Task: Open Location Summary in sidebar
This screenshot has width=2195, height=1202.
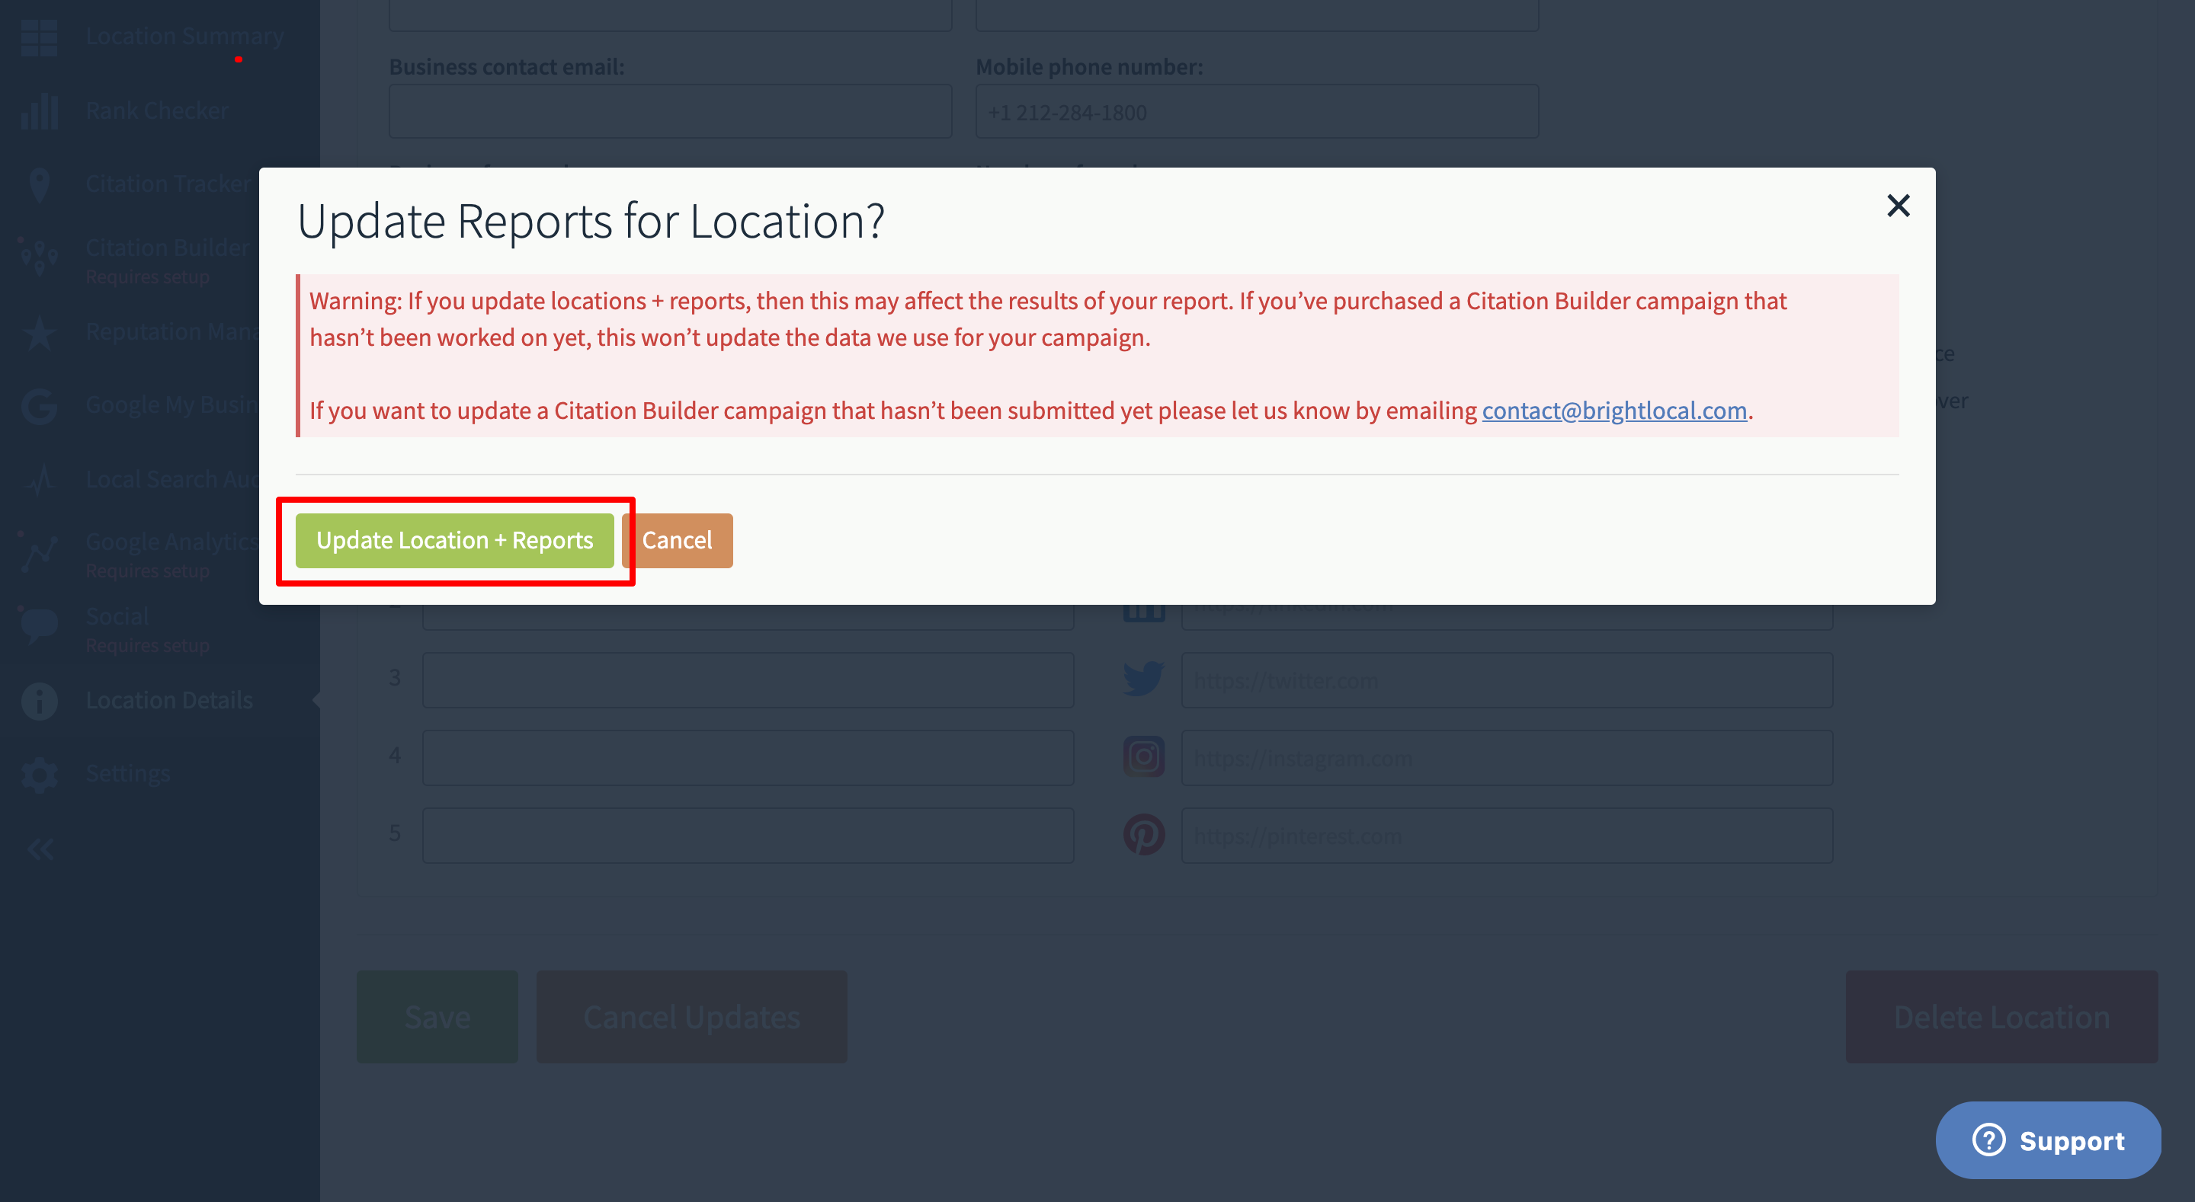Action: [185, 36]
